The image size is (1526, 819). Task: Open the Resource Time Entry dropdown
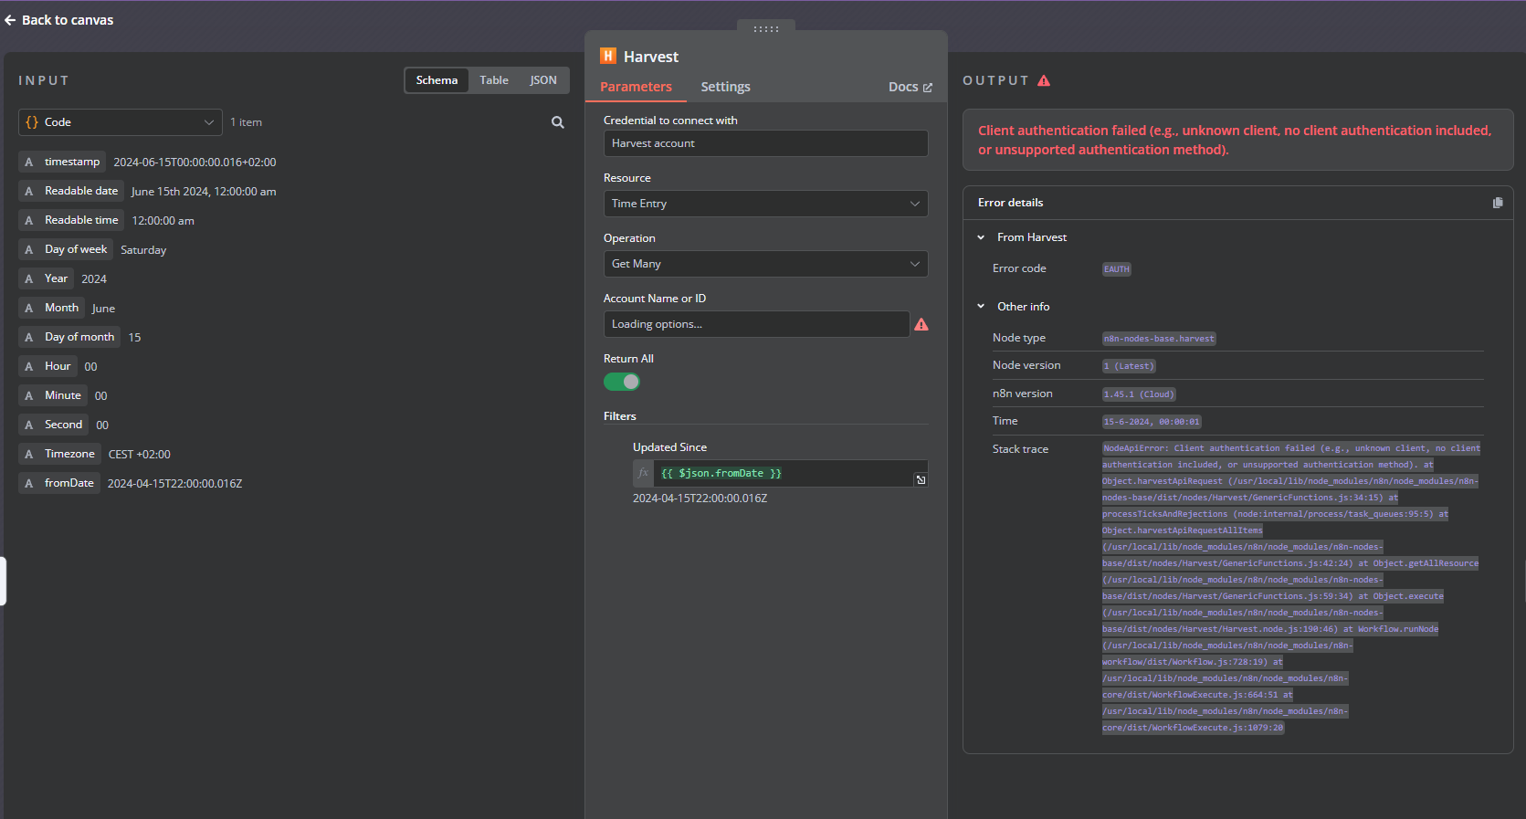click(766, 204)
